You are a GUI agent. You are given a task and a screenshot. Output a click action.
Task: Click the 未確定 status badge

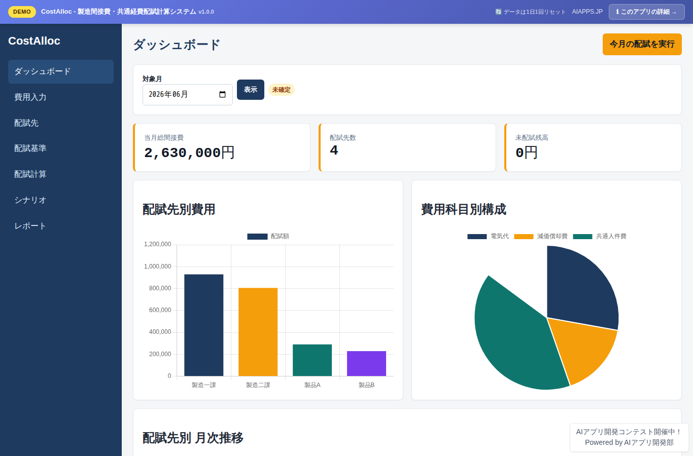click(x=282, y=90)
